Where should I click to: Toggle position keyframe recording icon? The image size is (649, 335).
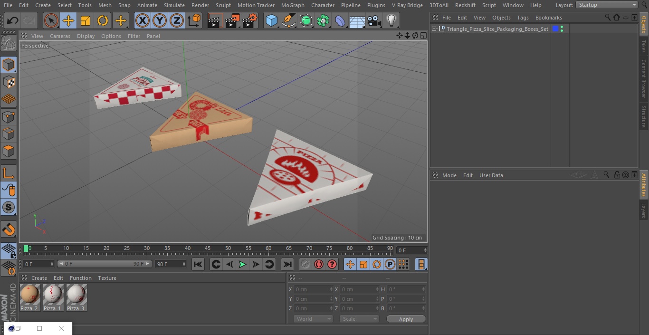350,264
